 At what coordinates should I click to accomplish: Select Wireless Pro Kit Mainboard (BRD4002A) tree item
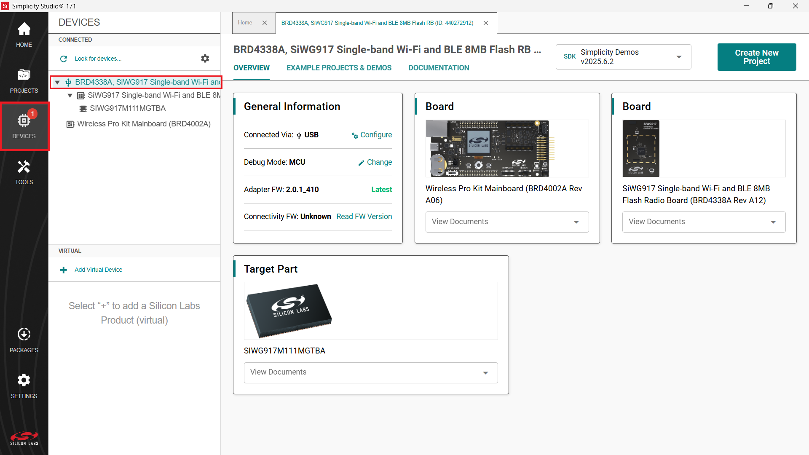(x=144, y=124)
